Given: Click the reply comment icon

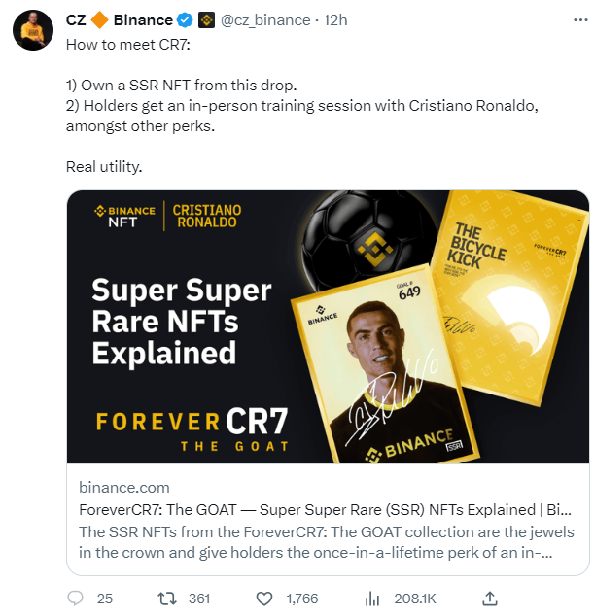Looking at the screenshot, I should (76, 599).
